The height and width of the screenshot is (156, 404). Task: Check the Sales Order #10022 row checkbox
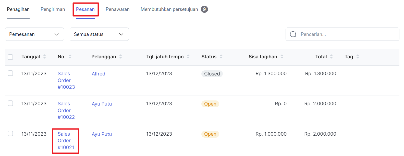(x=10, y=103)
